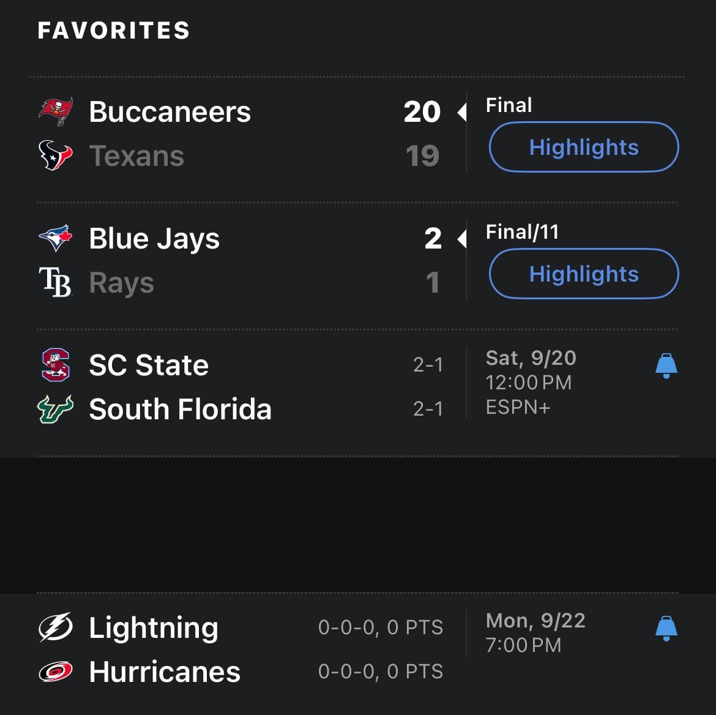Tap the SC State bulldog logo
This screenshot has width=716, height=715.
tap(56, 365)
